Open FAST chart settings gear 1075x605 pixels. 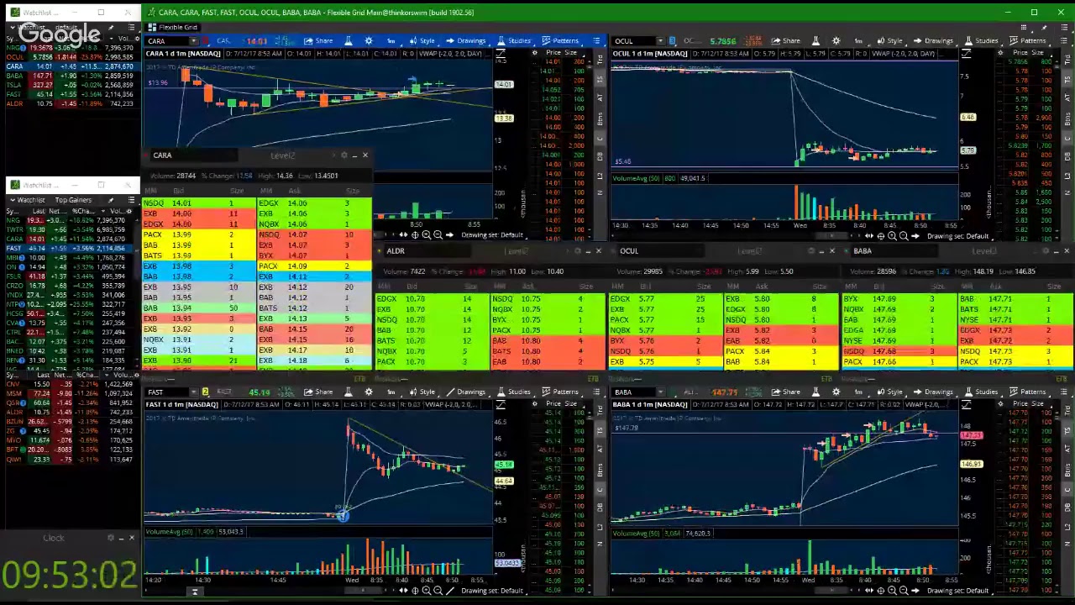coord(369,392)
